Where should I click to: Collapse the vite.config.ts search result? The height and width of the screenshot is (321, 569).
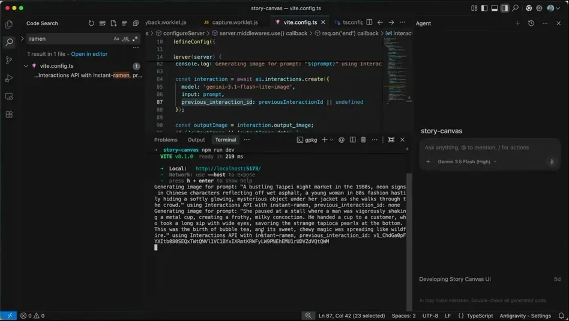pyautogui.click(x=26, y=66)
